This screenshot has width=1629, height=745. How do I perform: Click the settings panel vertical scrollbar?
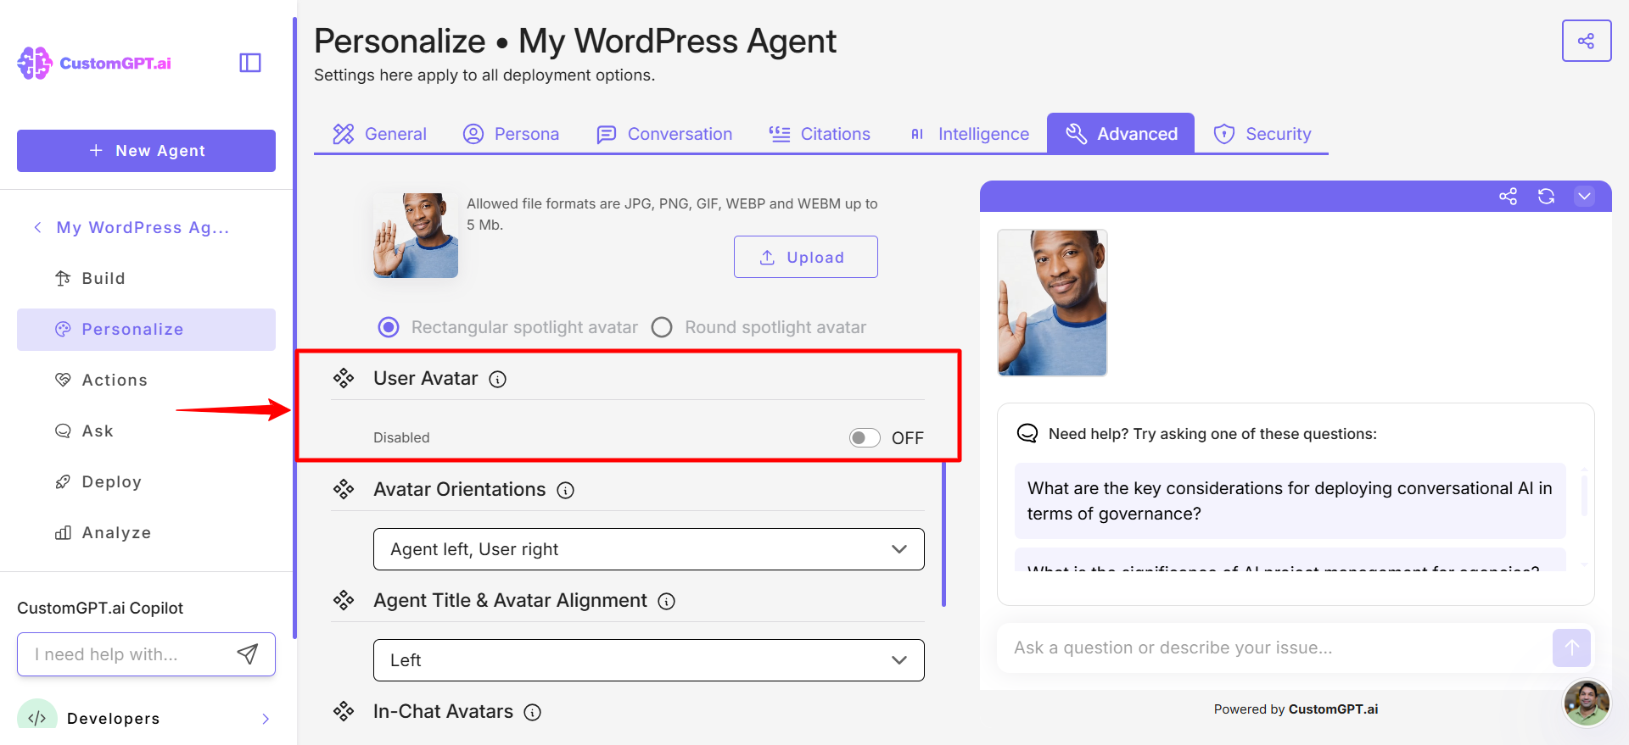[x=943, y=534]
